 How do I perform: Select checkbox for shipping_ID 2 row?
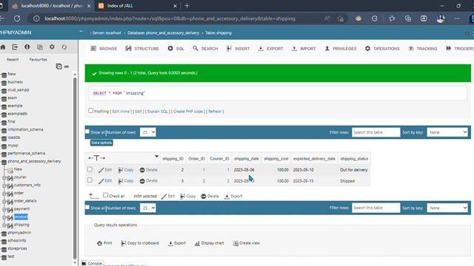pyautogui.click(x=90, y=169)
